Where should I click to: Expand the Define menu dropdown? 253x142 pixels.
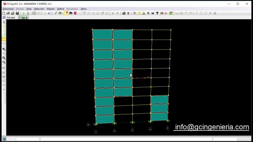click(x=61, y=9)
